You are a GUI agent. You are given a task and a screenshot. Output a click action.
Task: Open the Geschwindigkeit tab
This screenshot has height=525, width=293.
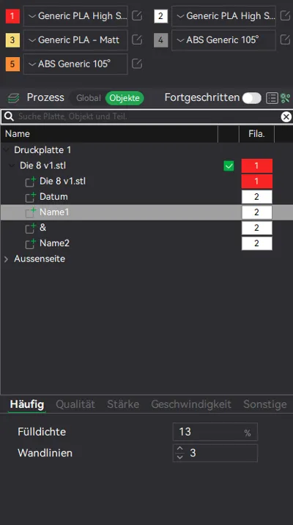(x=191, y=404)
